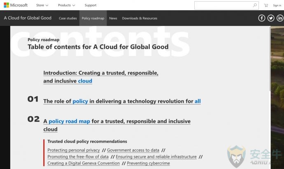The width and height of the screenshot is (284, 169).
Task: Select the Policy roadmap tab
Action: (x=93, y=18)
